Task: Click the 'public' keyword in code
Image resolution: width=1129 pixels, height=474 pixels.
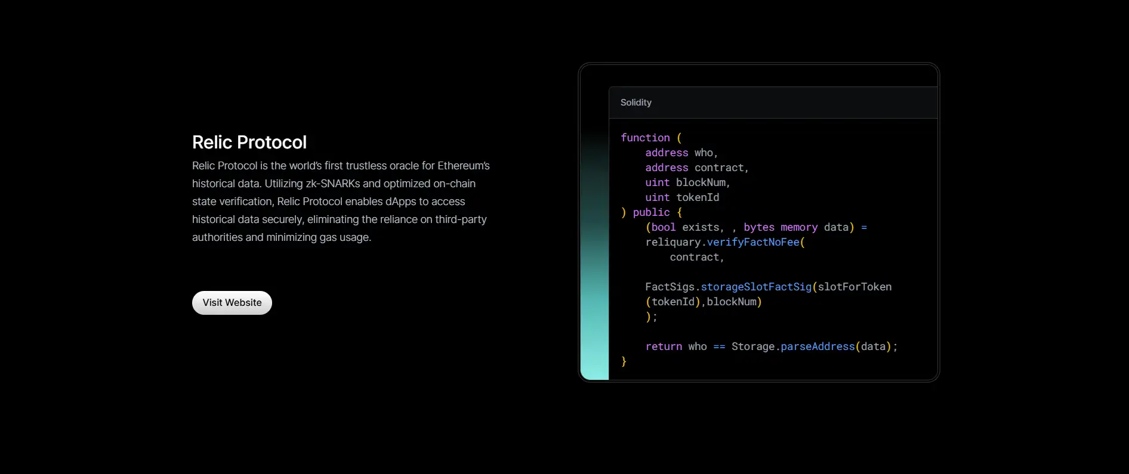Action: click(651, 212)
